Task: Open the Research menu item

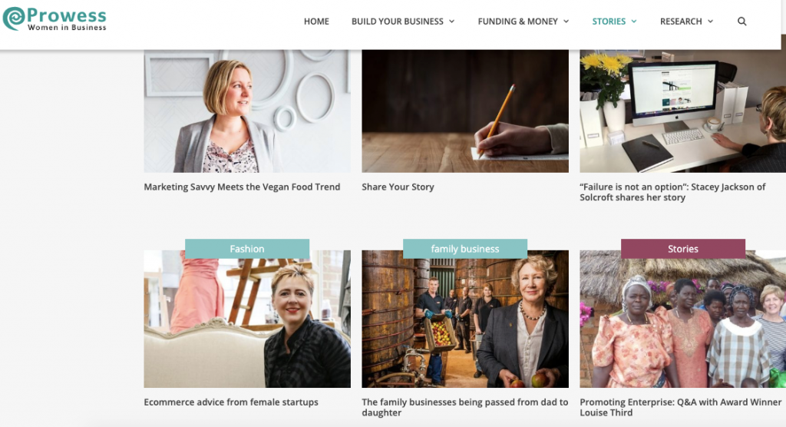Action: point(681,21)
